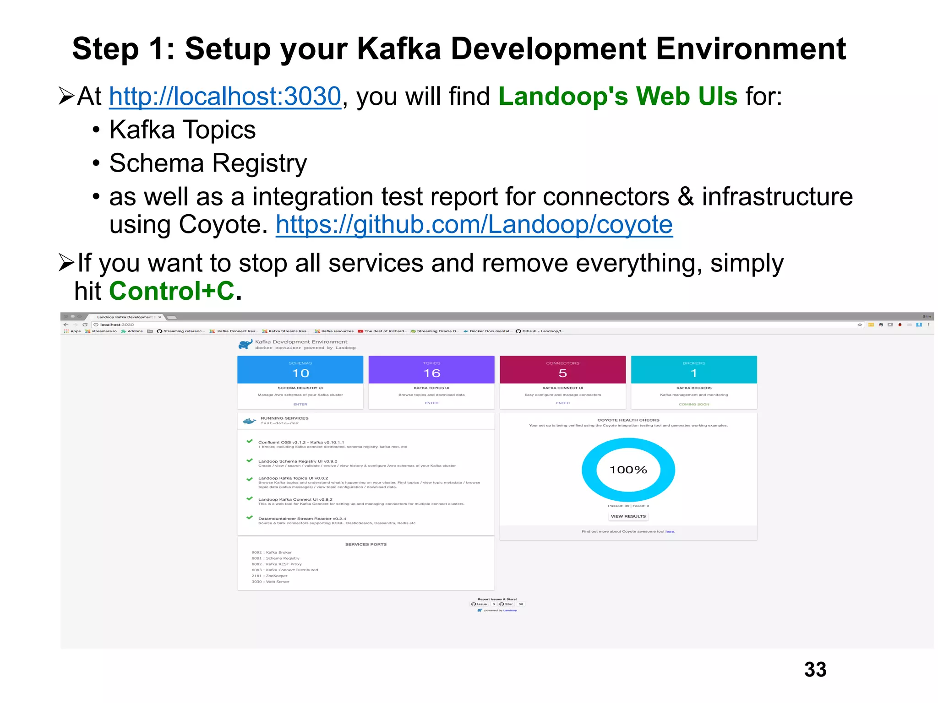The width and height of the screenshot is (938, 703).
Task: Open the Streaming reference bookmark
Action: point(181,331)
